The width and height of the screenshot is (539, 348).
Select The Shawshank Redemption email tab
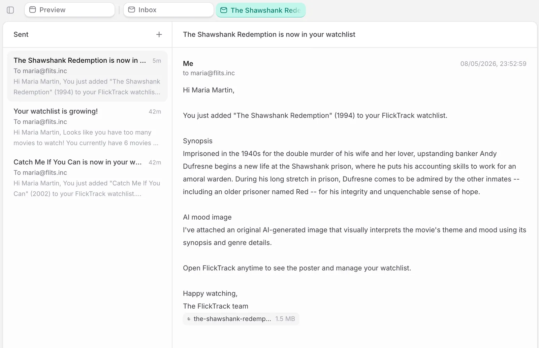[261, 10]
